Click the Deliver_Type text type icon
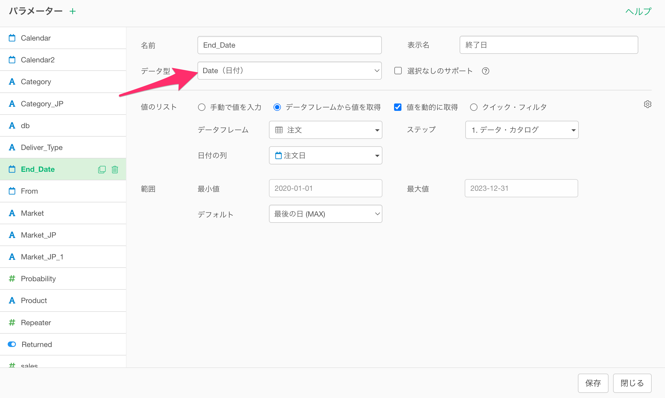This screenshot has width=665, height=398. (x=12, y=147)
